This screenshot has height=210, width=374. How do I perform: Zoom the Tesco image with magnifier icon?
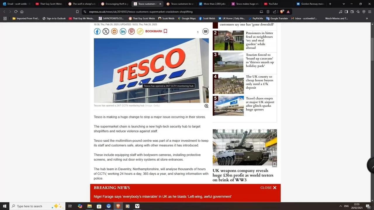[x=206, y=106]
